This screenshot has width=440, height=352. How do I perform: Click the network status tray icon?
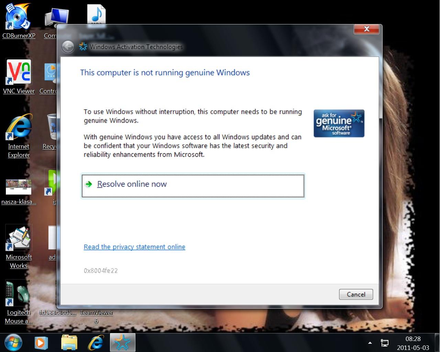click(385, 343)
